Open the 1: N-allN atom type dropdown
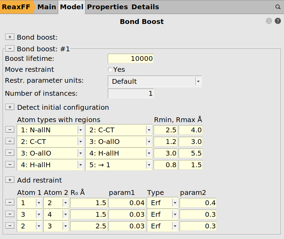Screen dimensions: 284x239 [50, 130]
